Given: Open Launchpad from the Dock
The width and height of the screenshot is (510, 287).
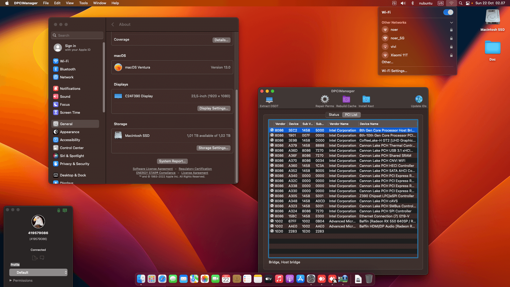Looking at the screenshot, I should click(x=152, y=279).
